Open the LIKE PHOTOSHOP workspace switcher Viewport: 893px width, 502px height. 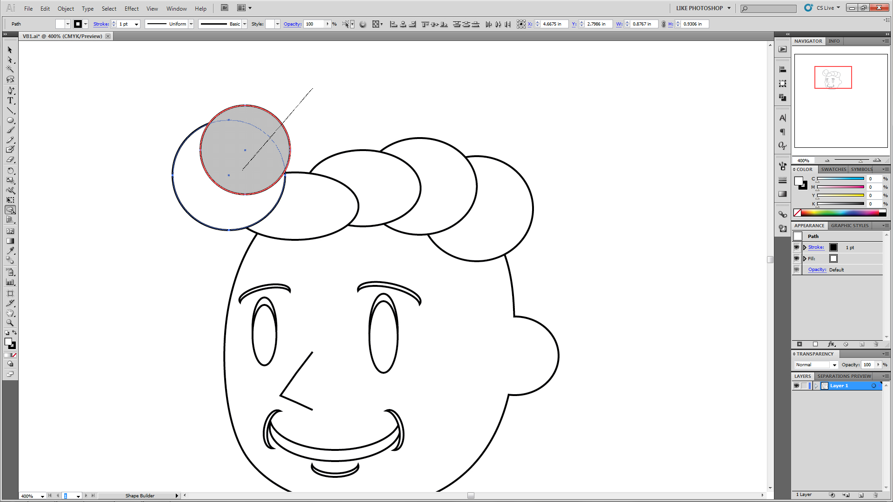pos(703,8)
